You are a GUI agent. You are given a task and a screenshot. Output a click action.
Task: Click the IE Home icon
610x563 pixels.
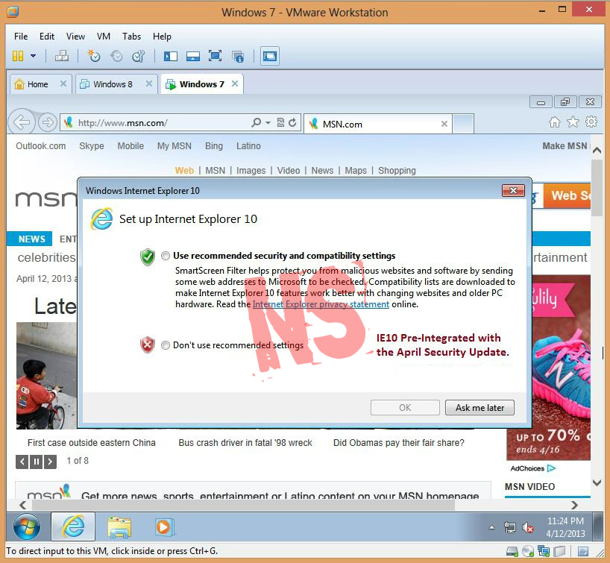tap(555, 122)
